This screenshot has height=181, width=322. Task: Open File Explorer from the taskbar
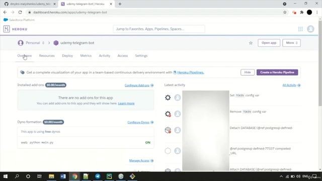pyautogui.click(x=51, y=176)
